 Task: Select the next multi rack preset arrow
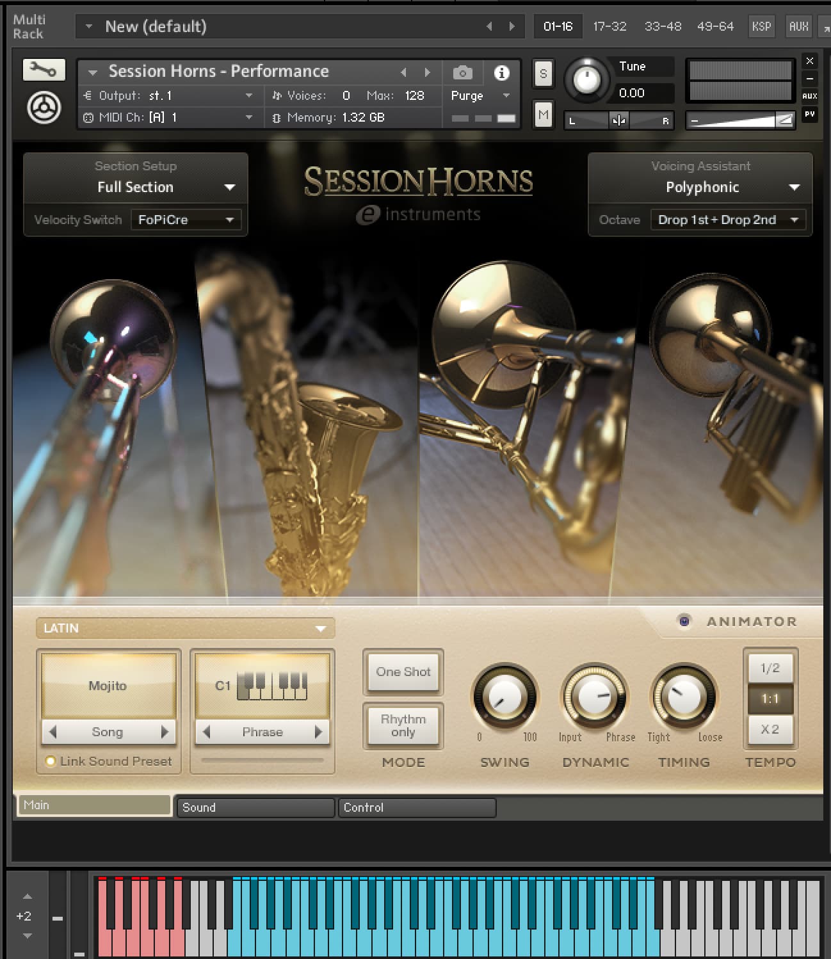(512, 26)
